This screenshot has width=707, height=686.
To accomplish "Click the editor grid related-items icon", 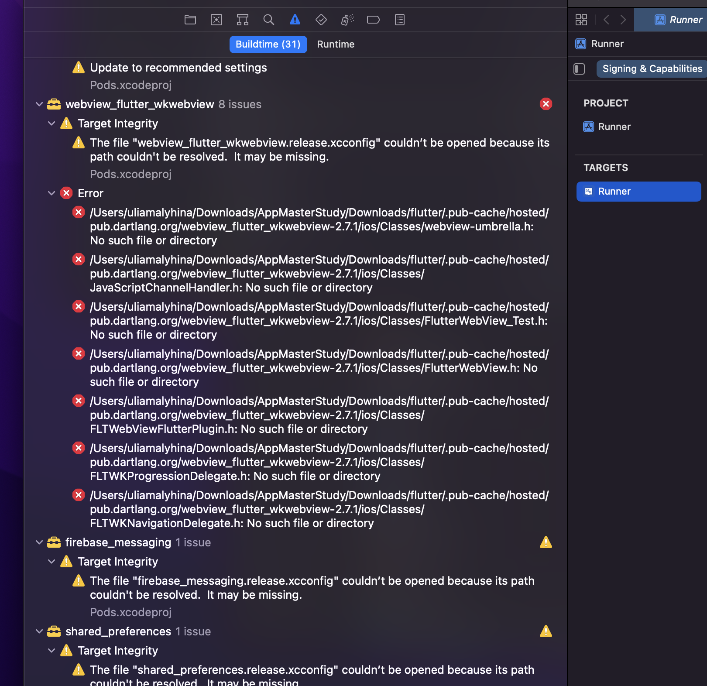I will click(x=581, y=20).
